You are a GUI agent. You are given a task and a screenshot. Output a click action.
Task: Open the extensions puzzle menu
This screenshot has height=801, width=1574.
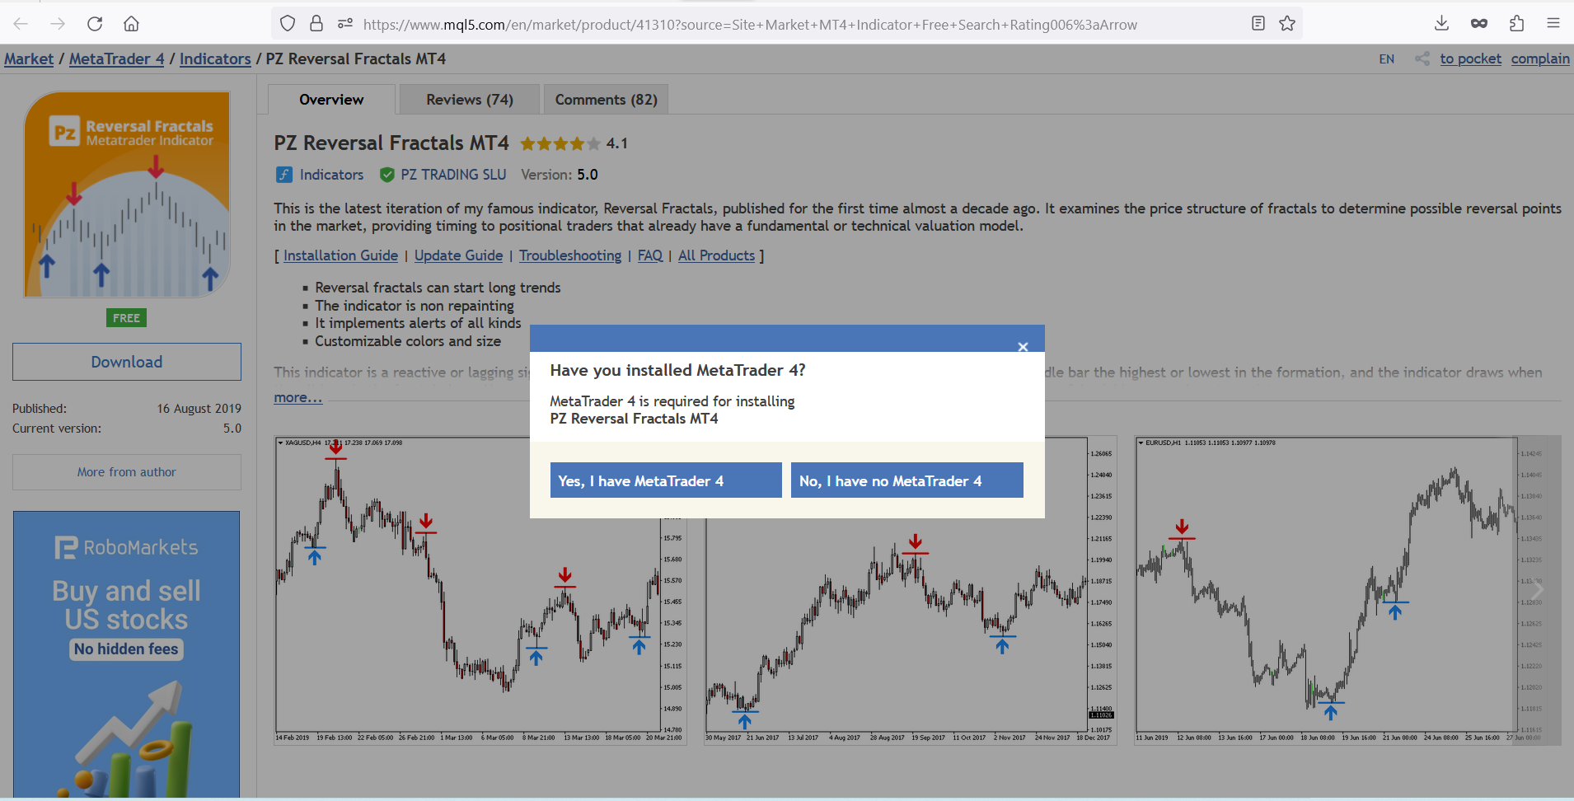click(1516, 24)
